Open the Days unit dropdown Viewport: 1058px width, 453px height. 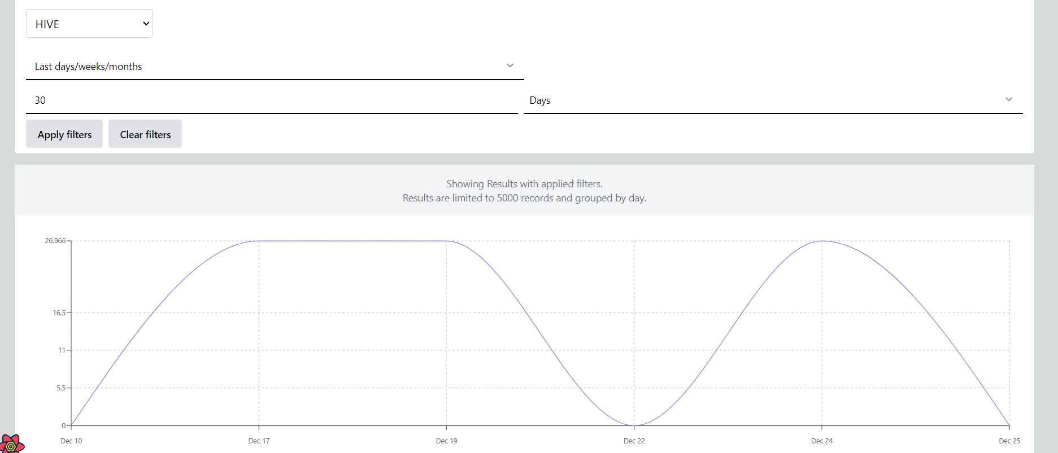772,100
